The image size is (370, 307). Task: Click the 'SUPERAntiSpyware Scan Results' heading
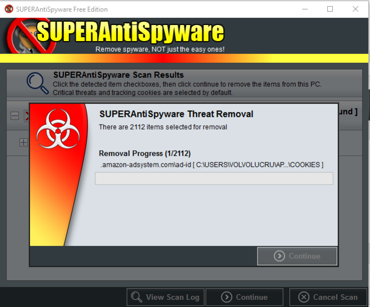point(119,75)
